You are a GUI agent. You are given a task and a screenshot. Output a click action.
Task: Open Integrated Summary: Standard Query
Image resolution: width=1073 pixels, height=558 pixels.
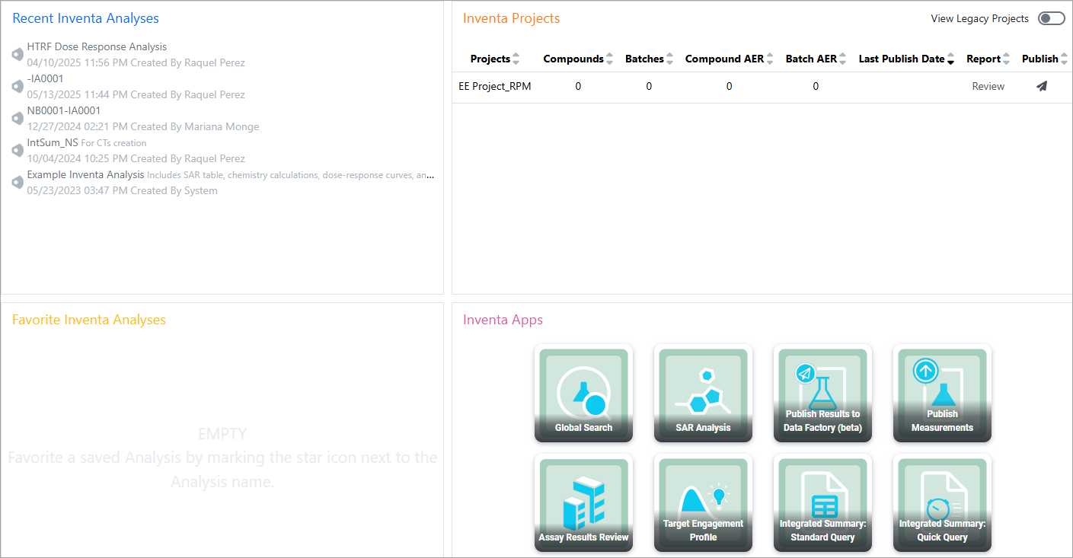[822, 503]
